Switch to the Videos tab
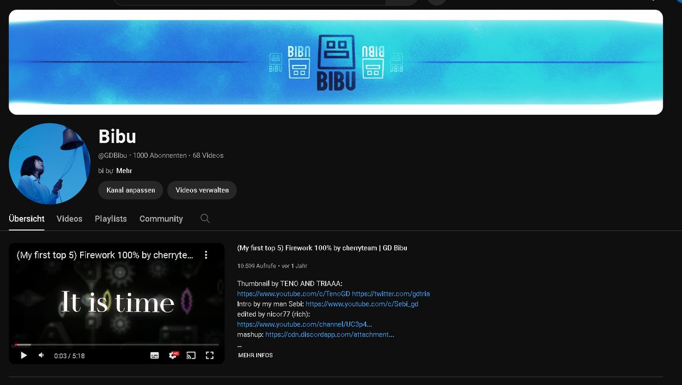Viewport: 682px width, 385px height. 69,219
